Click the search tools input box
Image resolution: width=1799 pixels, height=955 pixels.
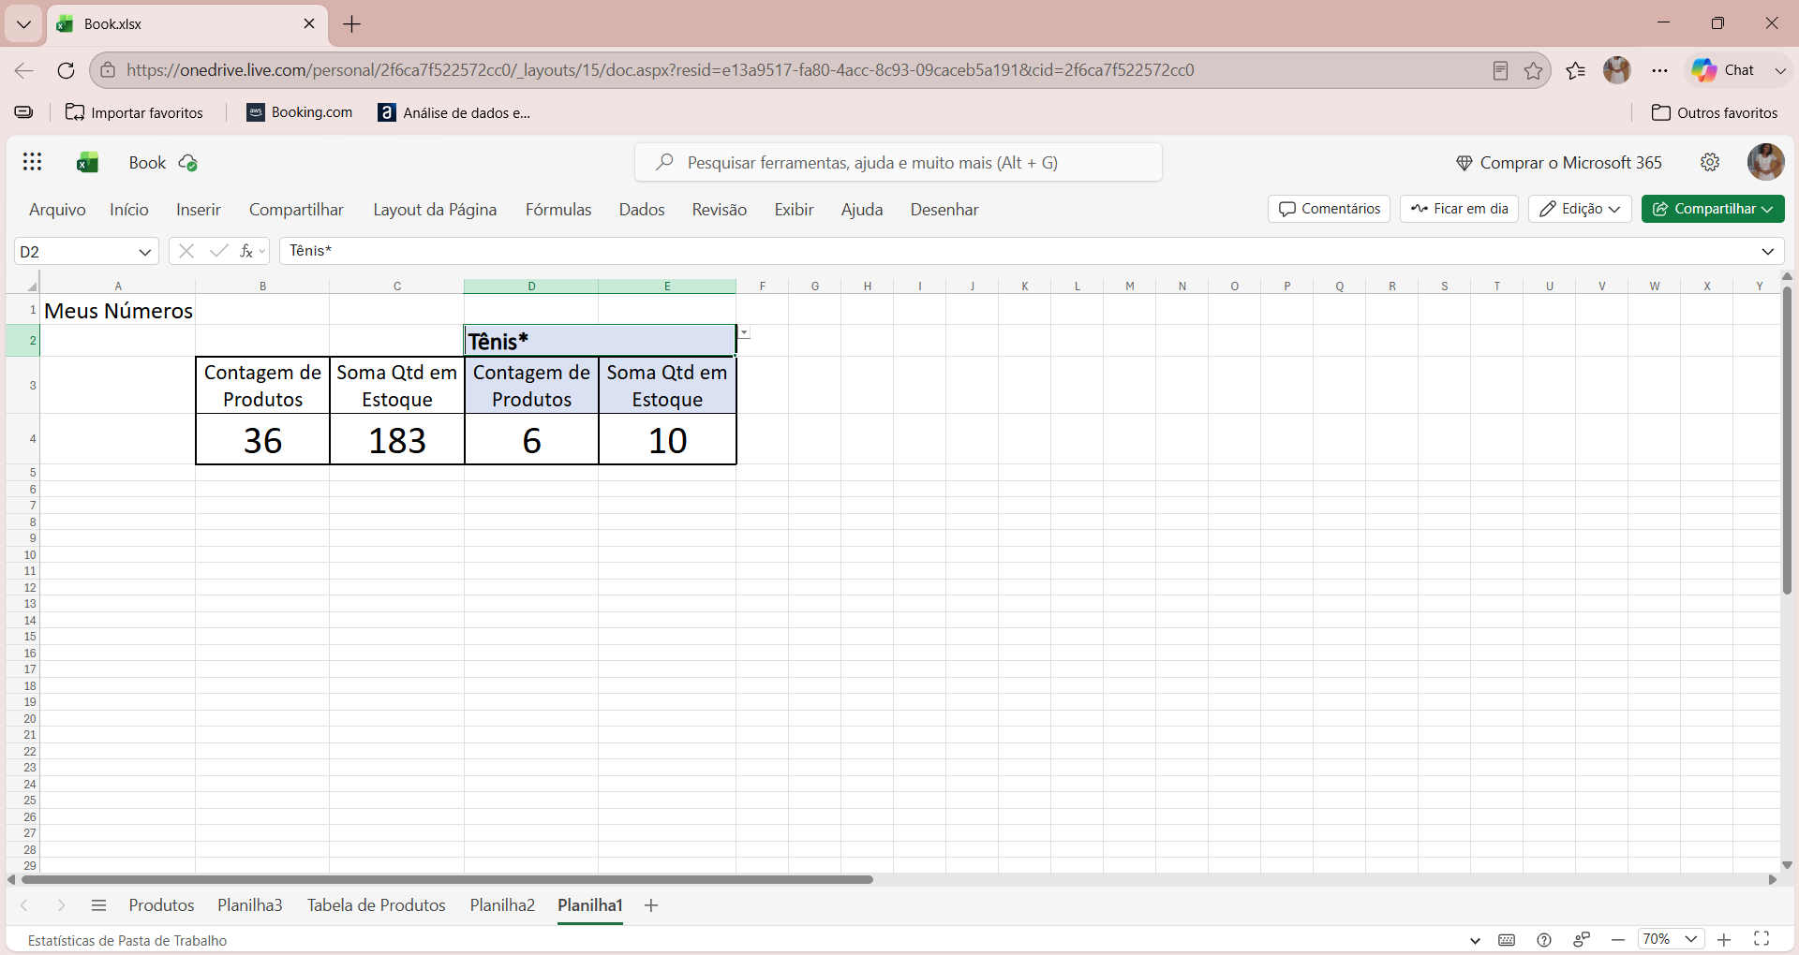click(899, 163)
